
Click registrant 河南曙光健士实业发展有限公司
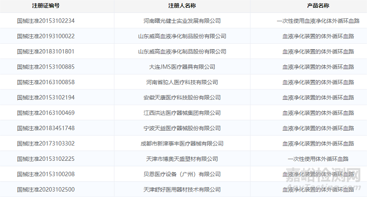(182, 21)
